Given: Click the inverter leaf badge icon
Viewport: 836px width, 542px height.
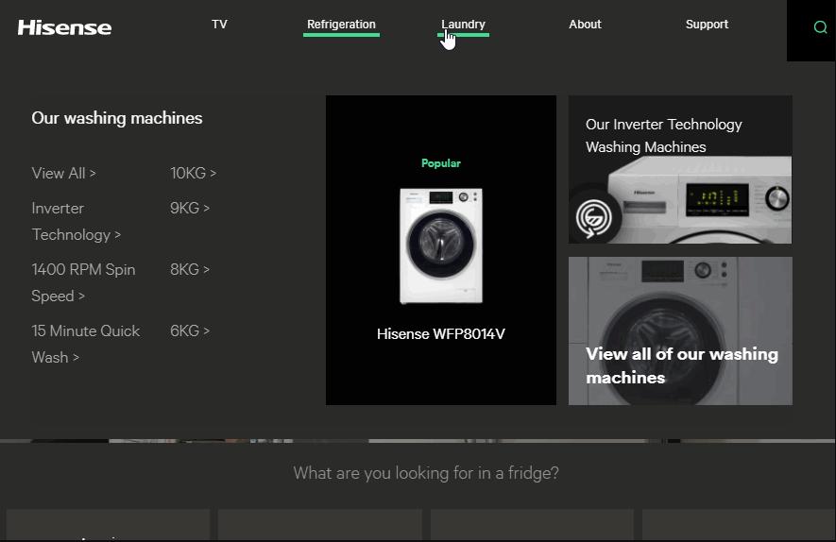Looking at the screenshot, I should (x=594, y=217).
